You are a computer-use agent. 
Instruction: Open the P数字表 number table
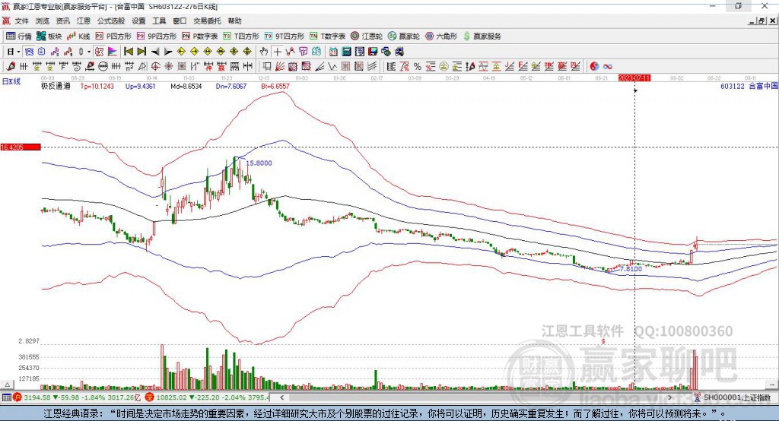(200, 36)
